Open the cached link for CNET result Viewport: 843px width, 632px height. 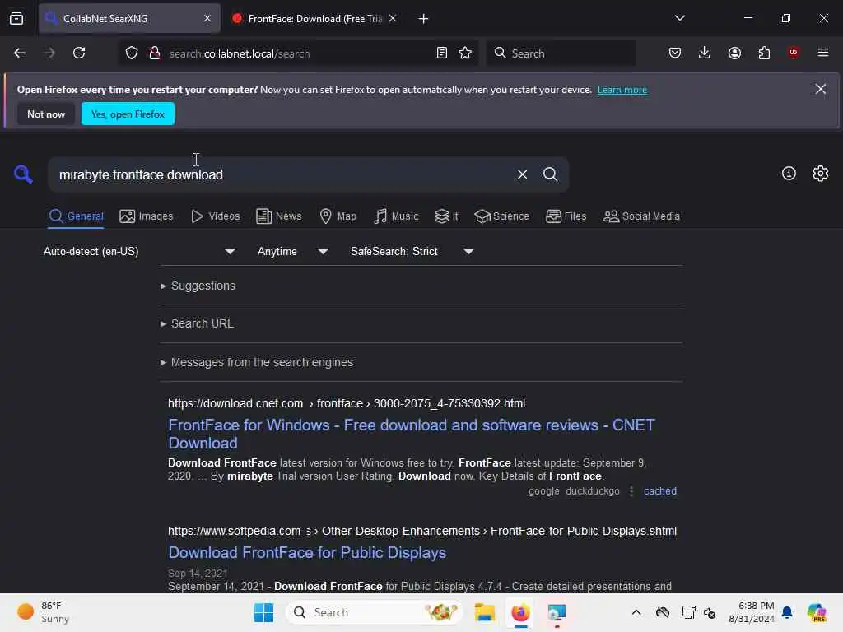(x=659, y=490)
